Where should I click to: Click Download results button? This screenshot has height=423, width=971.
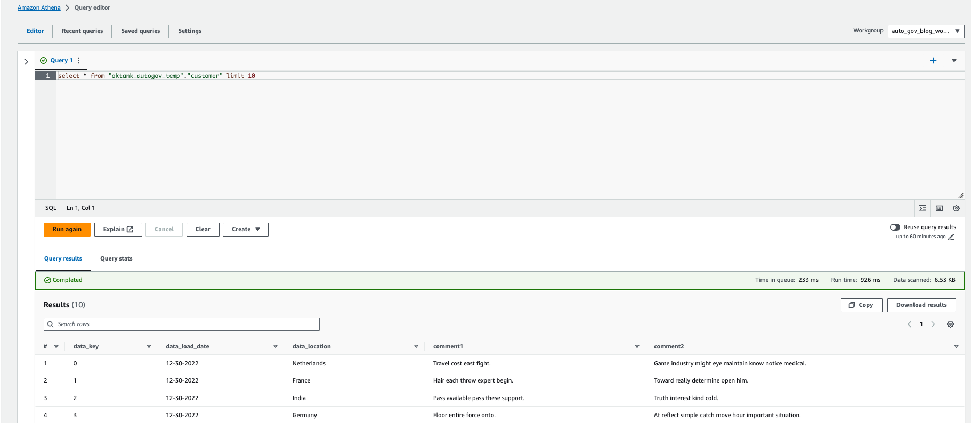(x=921, y=305)
